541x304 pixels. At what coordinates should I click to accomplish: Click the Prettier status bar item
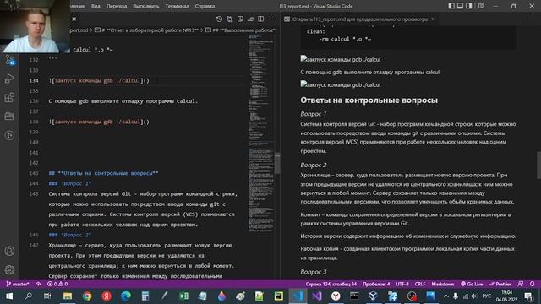[500, 284]
